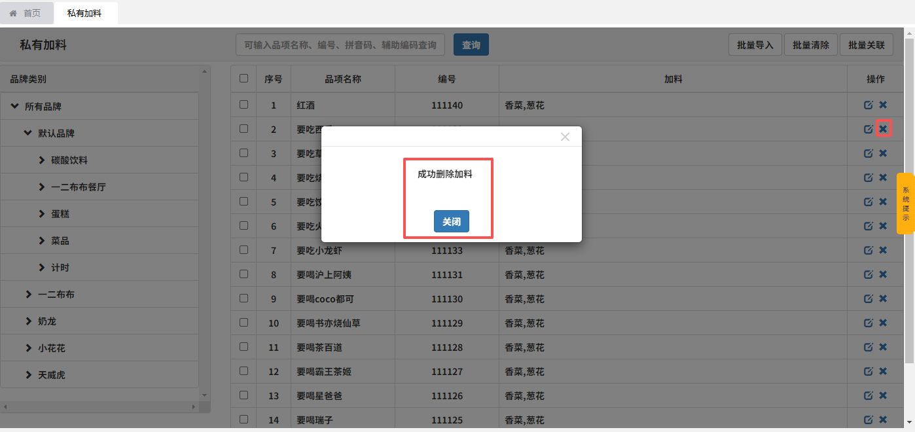
Task: Edit the 红酒 row with the pencil icon
Action: pos(869,105)
